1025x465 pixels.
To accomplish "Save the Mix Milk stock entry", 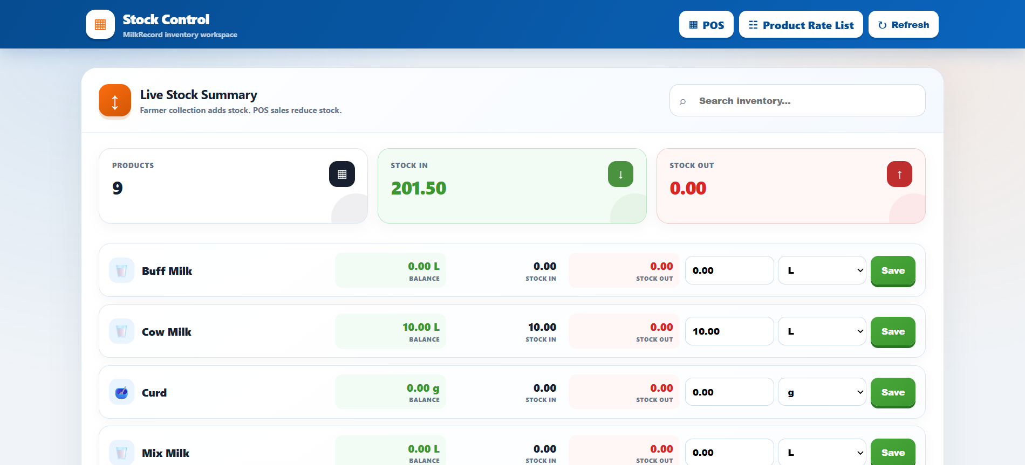I will click(x=893, y=452).
